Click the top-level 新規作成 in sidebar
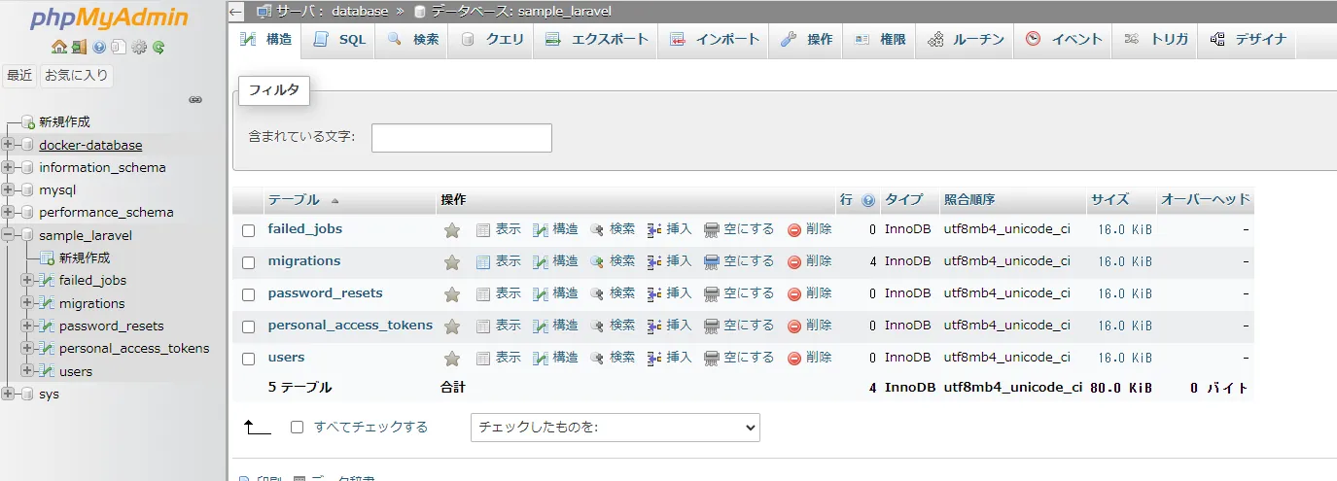 (64, 121)
